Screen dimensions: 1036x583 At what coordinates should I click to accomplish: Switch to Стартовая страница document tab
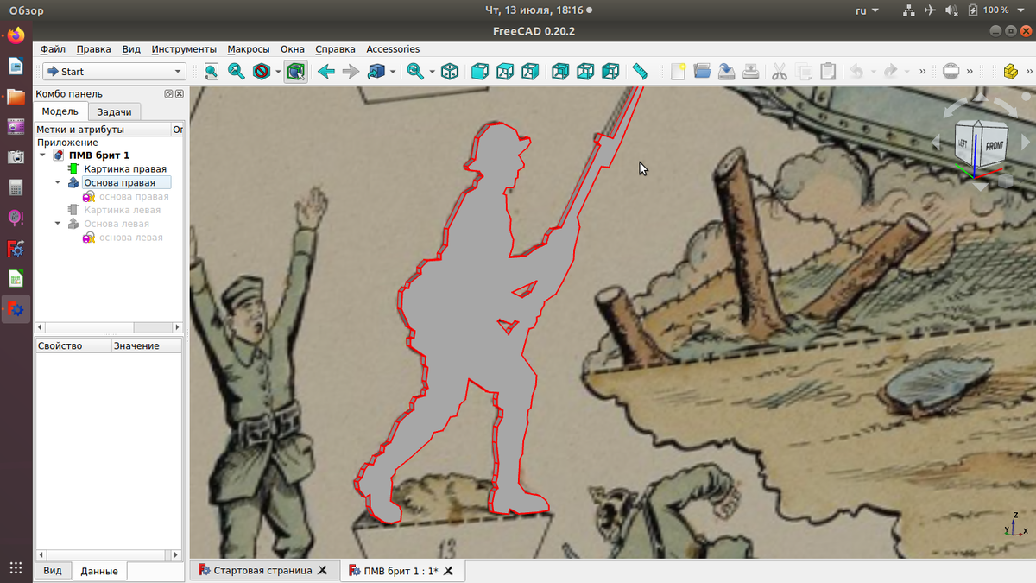coord(262,570)
